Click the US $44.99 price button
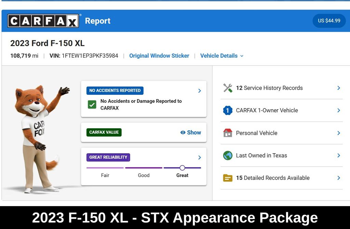Screen dimensions: 350x229 pyautogui.click(x=329, y=21)
